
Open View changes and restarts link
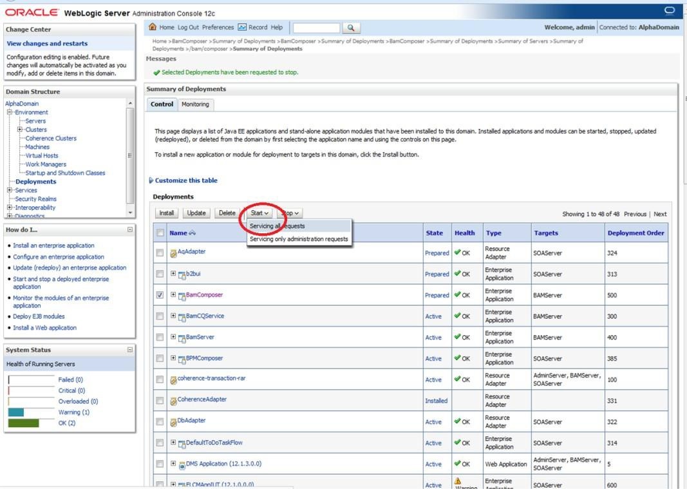47,43
